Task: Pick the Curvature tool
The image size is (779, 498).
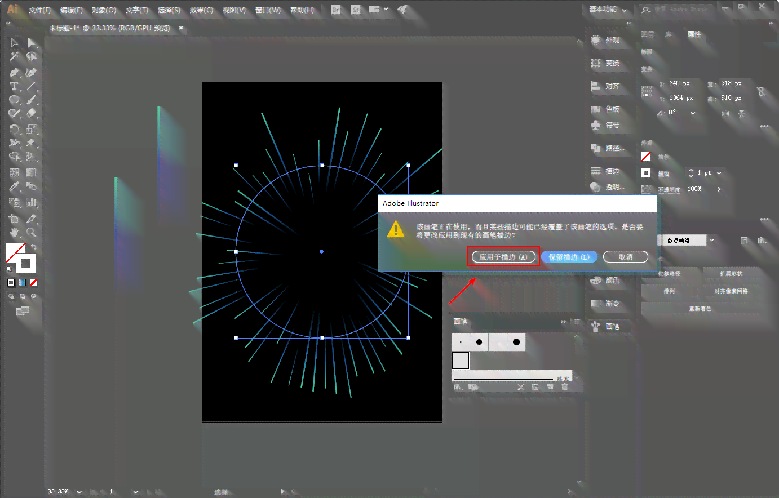Action: (x=32, y=72)
